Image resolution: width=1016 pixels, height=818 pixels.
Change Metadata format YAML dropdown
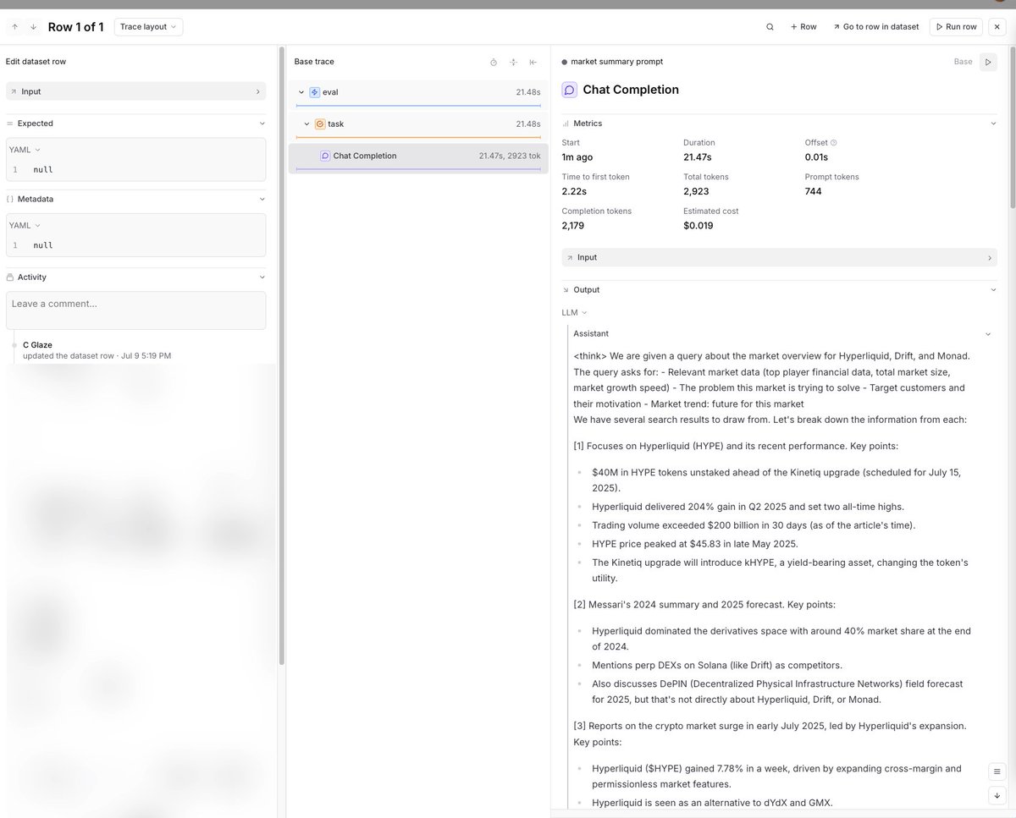25,225
